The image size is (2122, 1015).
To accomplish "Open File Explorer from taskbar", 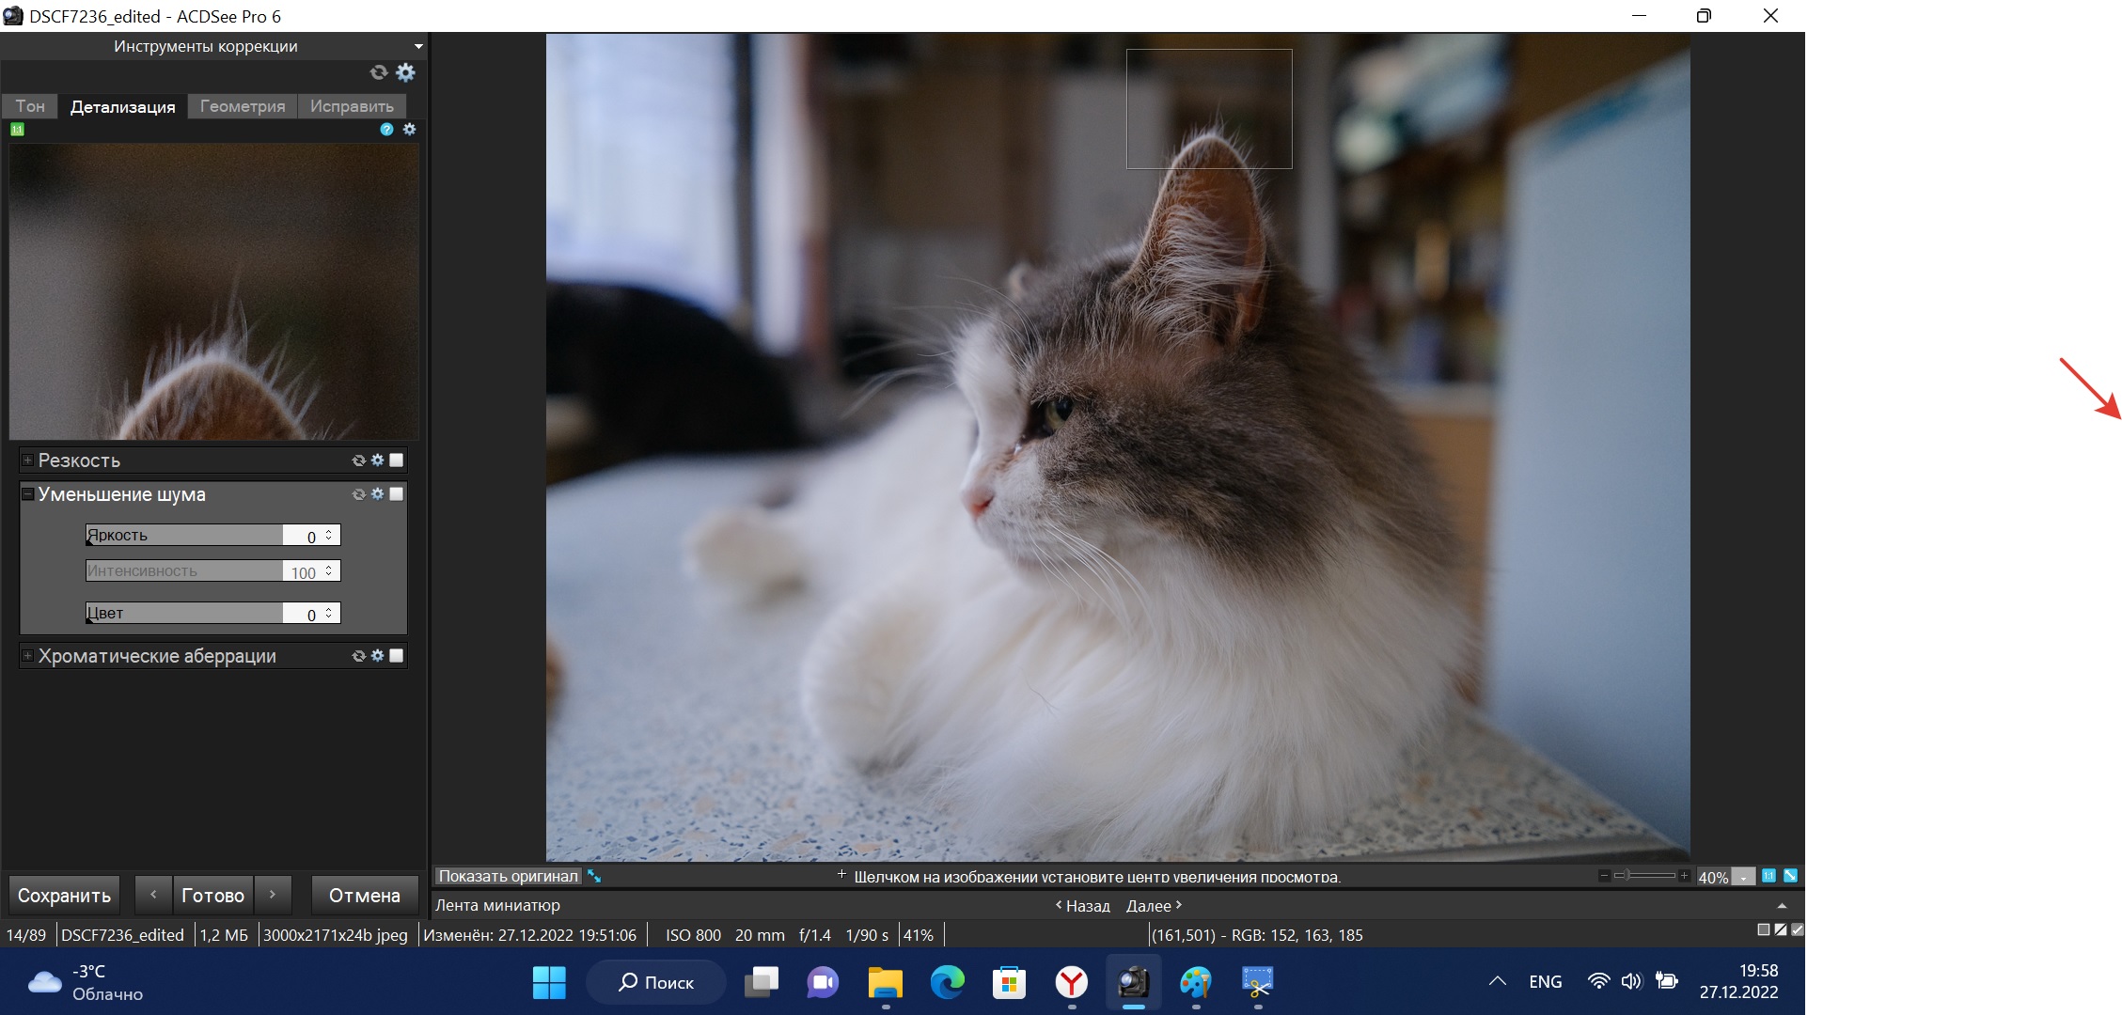I will [x=885, y=983].
